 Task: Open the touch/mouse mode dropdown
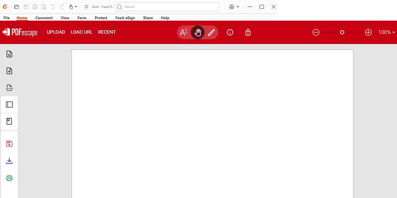[x=73, y=7]
